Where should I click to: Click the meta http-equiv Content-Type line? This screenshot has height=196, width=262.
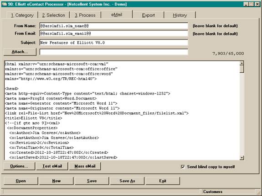(x=87, y=94)
